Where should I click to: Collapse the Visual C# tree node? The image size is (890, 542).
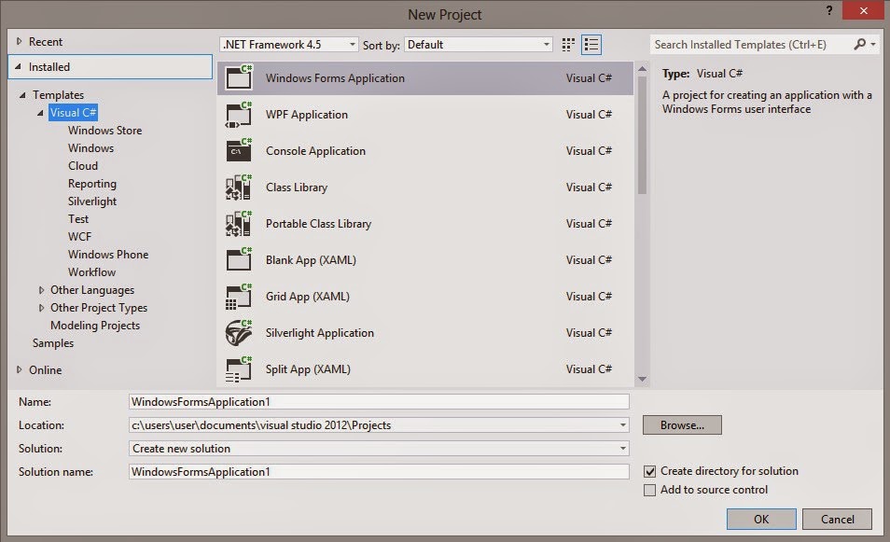click(x=40, y=112)
